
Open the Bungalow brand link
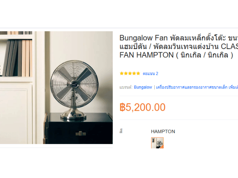coord(143,87)
